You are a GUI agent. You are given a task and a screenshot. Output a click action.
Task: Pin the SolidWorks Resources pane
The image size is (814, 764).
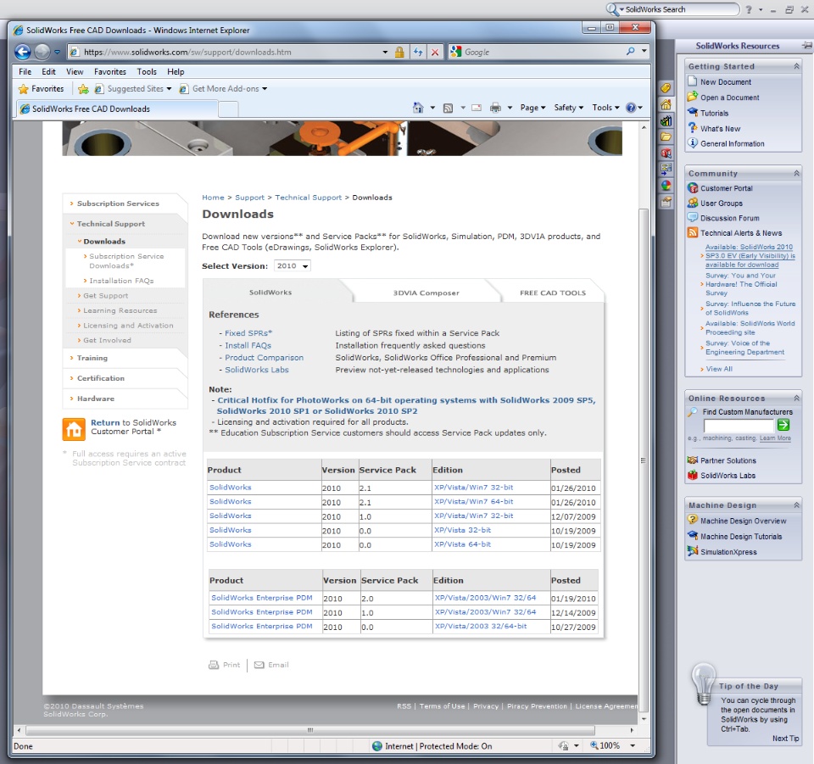(806, 46)
